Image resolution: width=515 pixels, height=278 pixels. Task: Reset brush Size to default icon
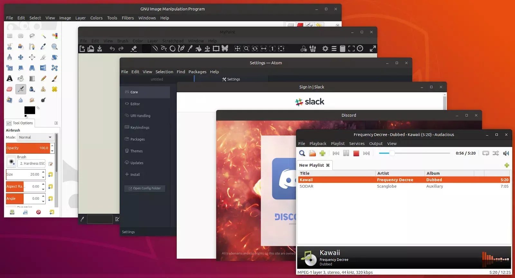click(51, 174)
